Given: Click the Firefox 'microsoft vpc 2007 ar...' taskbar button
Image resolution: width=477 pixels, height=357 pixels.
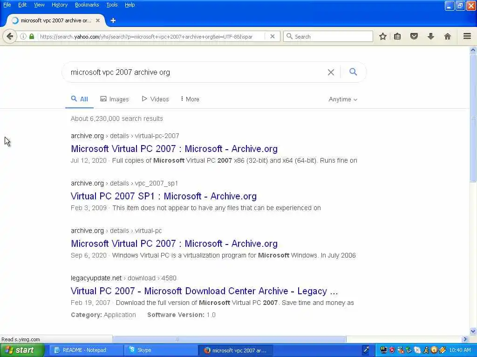Looking at the screenshot, I should pos(235,350).
